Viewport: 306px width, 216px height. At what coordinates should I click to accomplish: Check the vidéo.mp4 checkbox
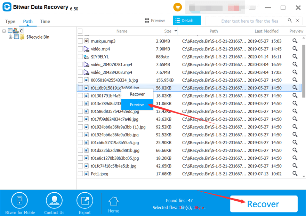(80, 49)
